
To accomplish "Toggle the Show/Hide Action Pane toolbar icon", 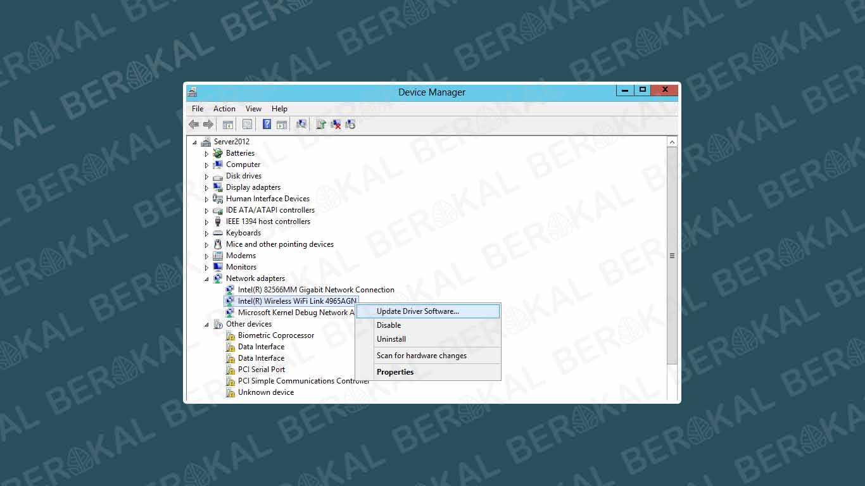I will point(282,125).
